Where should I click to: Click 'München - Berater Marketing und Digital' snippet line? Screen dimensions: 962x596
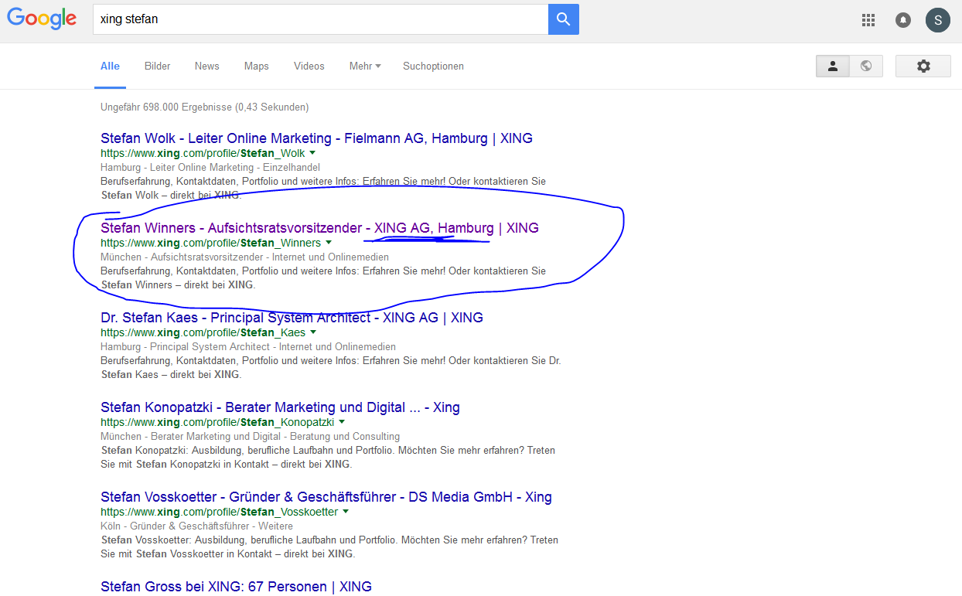(250, 436)
